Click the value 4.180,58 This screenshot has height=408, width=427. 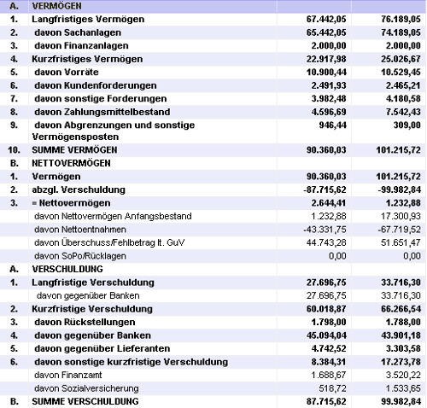pyautogui.click(x=403, y=98)
